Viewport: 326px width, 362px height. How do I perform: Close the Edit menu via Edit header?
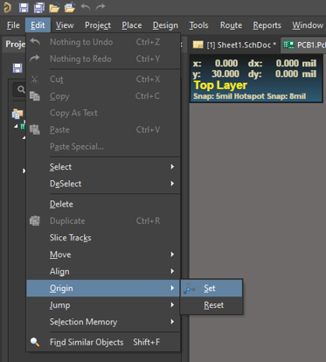(x=38, y=25)
